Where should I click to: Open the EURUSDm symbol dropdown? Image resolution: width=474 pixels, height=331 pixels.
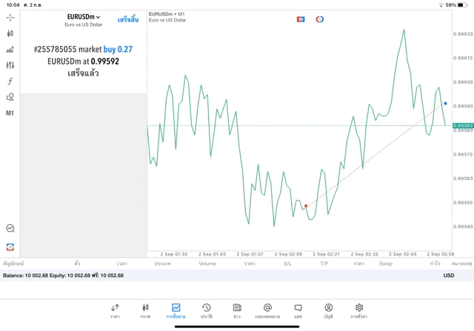[84, 17]
